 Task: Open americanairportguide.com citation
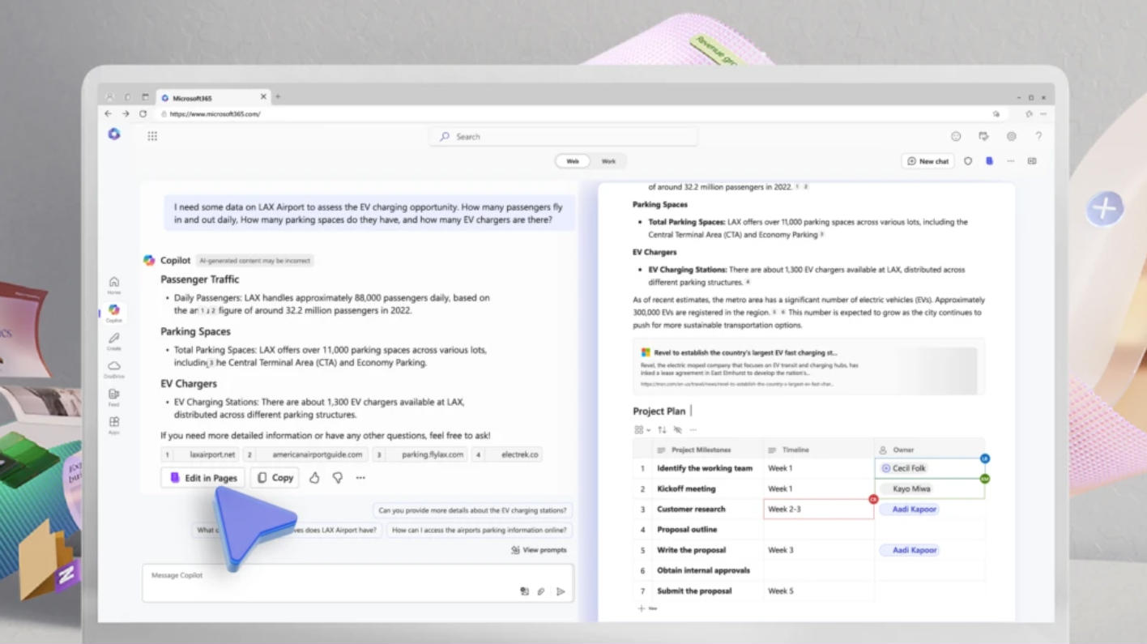pos(305,455)
